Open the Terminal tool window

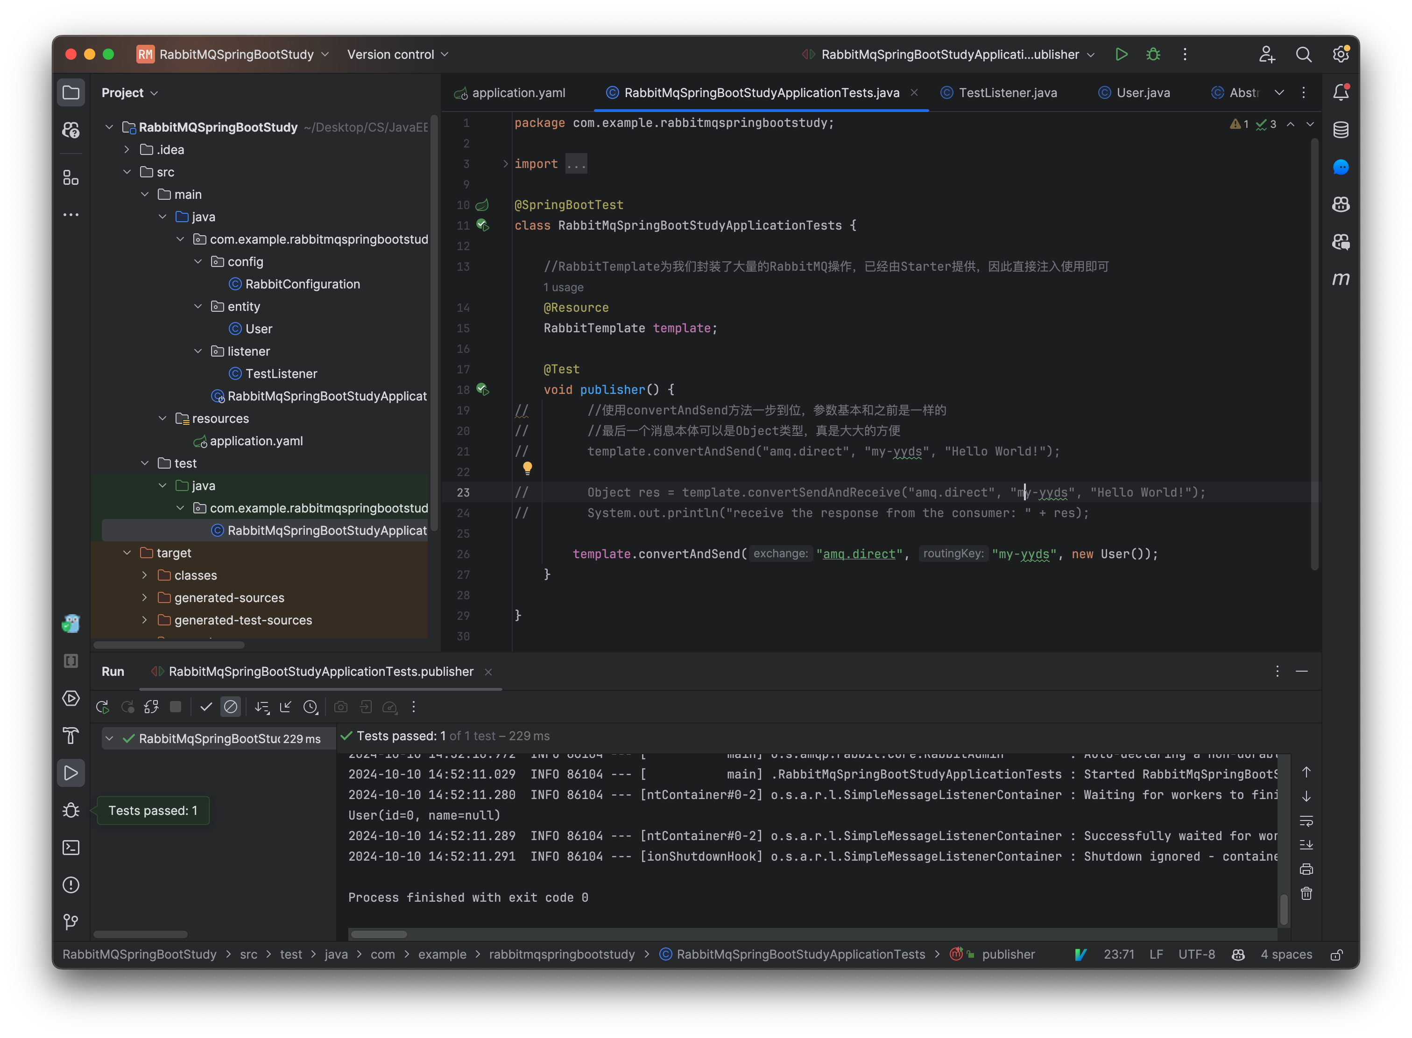click(x=71, y=848)
